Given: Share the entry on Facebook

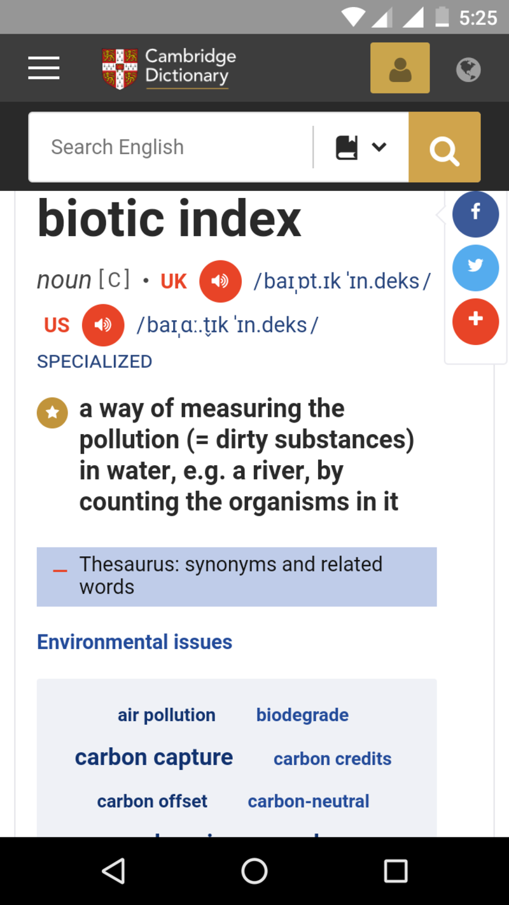Looking at the screenshot, I should pyautogui.click(x=475, y=214).
